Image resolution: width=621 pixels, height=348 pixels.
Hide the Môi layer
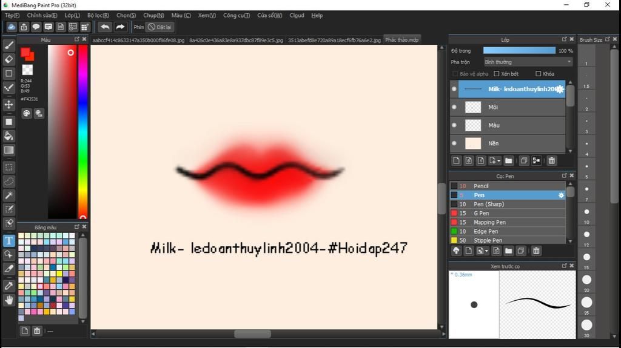pos(454,107)
